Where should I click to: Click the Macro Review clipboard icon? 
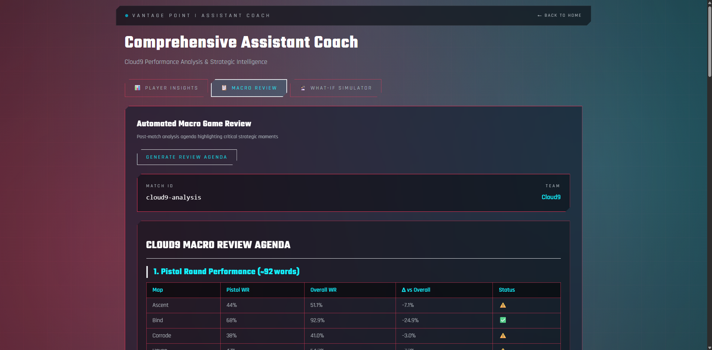click(224, 88)
